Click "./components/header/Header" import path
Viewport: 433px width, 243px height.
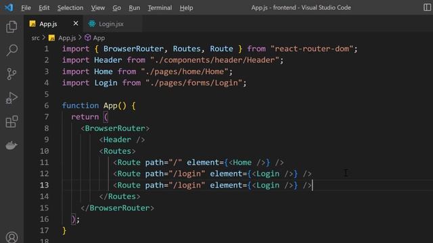pyautogui.click(x=214, y=60)
